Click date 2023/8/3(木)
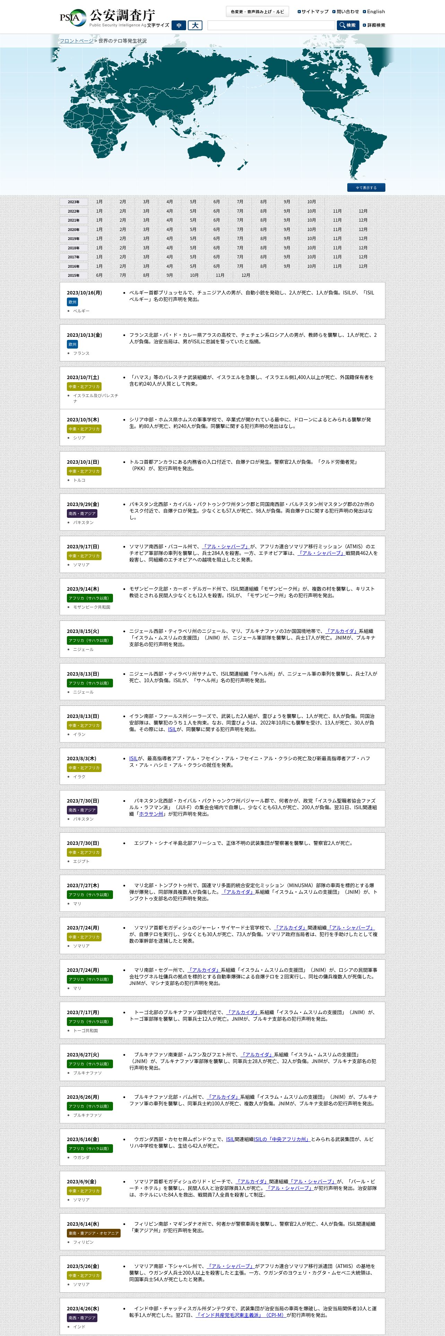Viewport: 445px width, 1336px height. (x=81, y=758)
